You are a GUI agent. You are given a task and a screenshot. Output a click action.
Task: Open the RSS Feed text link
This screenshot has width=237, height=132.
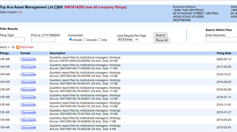(27, 47)
